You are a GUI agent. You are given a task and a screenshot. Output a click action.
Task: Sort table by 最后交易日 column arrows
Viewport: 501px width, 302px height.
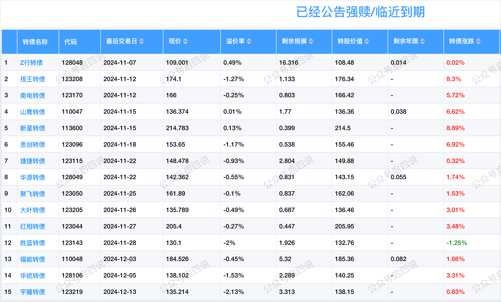(141, 41)
